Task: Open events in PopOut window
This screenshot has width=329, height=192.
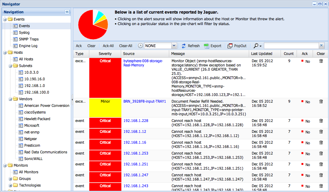Action: coord(230,46)
